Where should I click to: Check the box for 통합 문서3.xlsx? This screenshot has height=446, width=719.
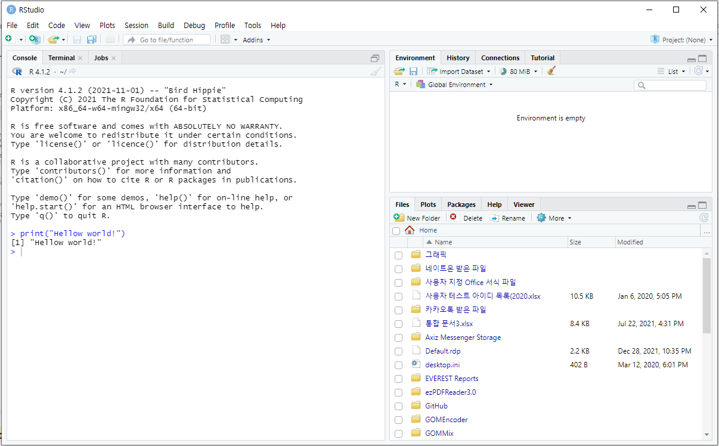[x=398, y=324]
